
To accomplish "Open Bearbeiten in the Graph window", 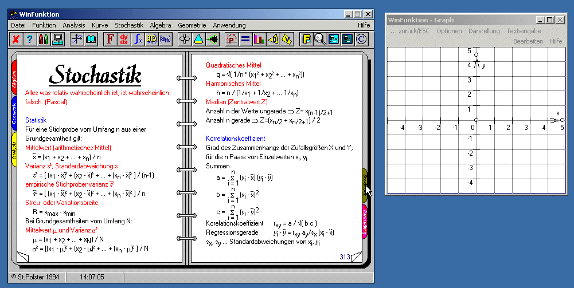I will [528, 41].
